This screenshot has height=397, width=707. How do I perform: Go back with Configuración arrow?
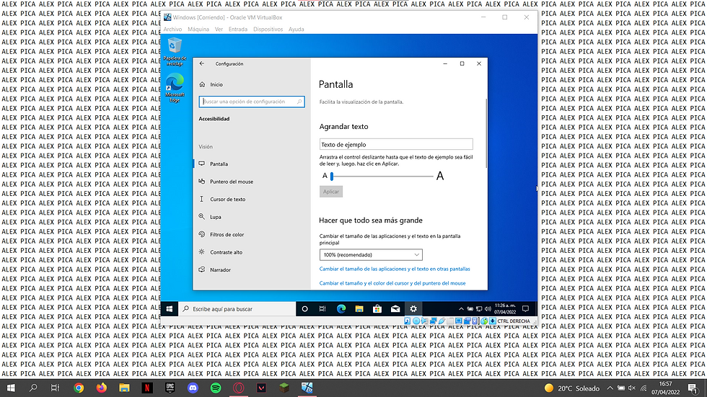click(201, 63)
